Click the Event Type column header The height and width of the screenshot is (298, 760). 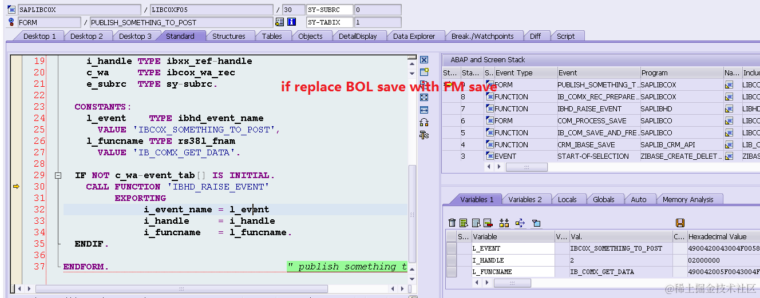(525, 73)
